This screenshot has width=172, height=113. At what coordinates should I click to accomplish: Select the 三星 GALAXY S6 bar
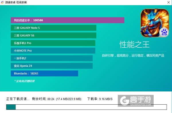click(x=54, y=35)
